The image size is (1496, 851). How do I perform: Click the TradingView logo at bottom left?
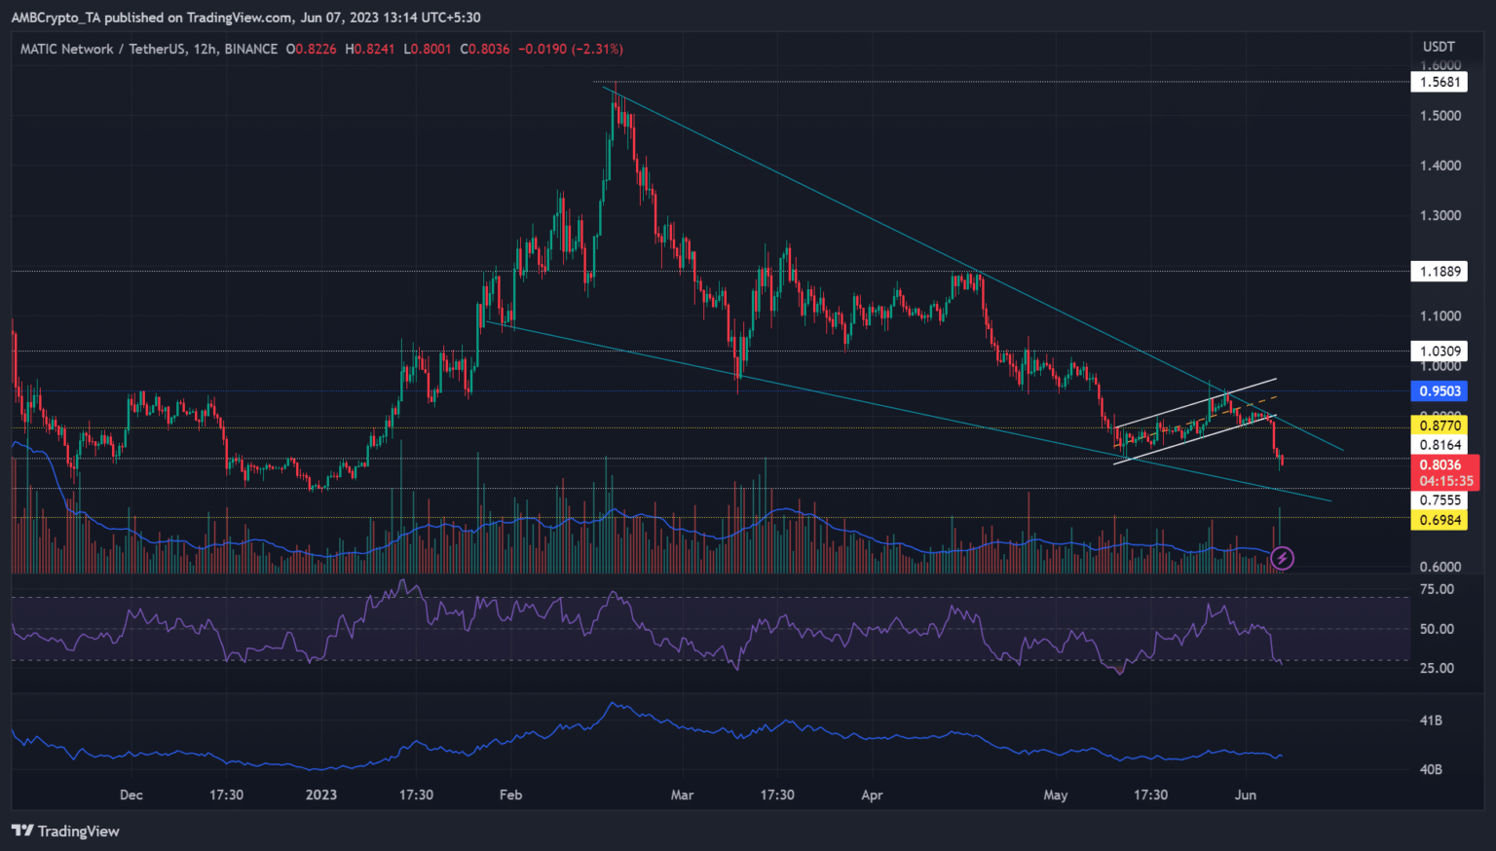(65, 831)
